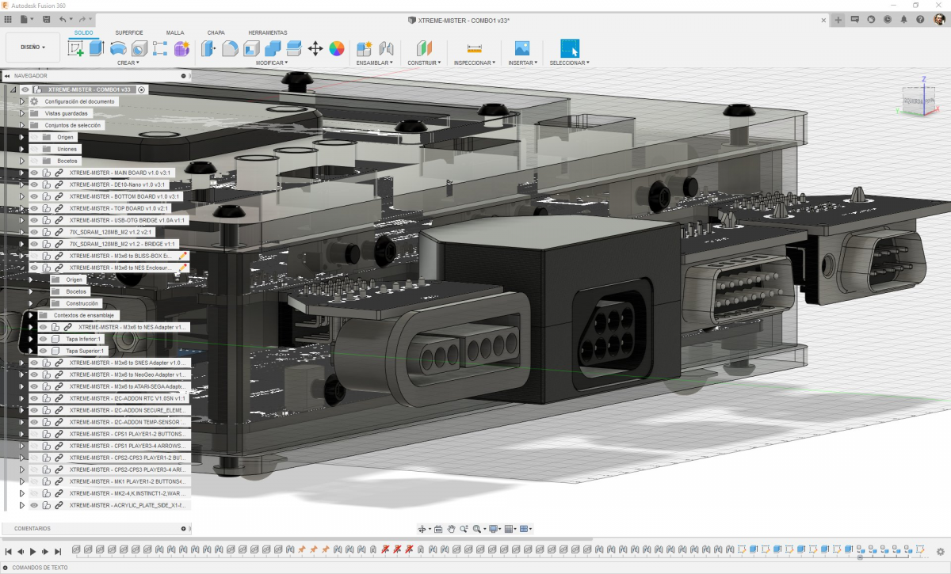Switch to the HERRAMIENTAS tab
The height and width of the screenshot is (574, 951).
tap(268, 32)
